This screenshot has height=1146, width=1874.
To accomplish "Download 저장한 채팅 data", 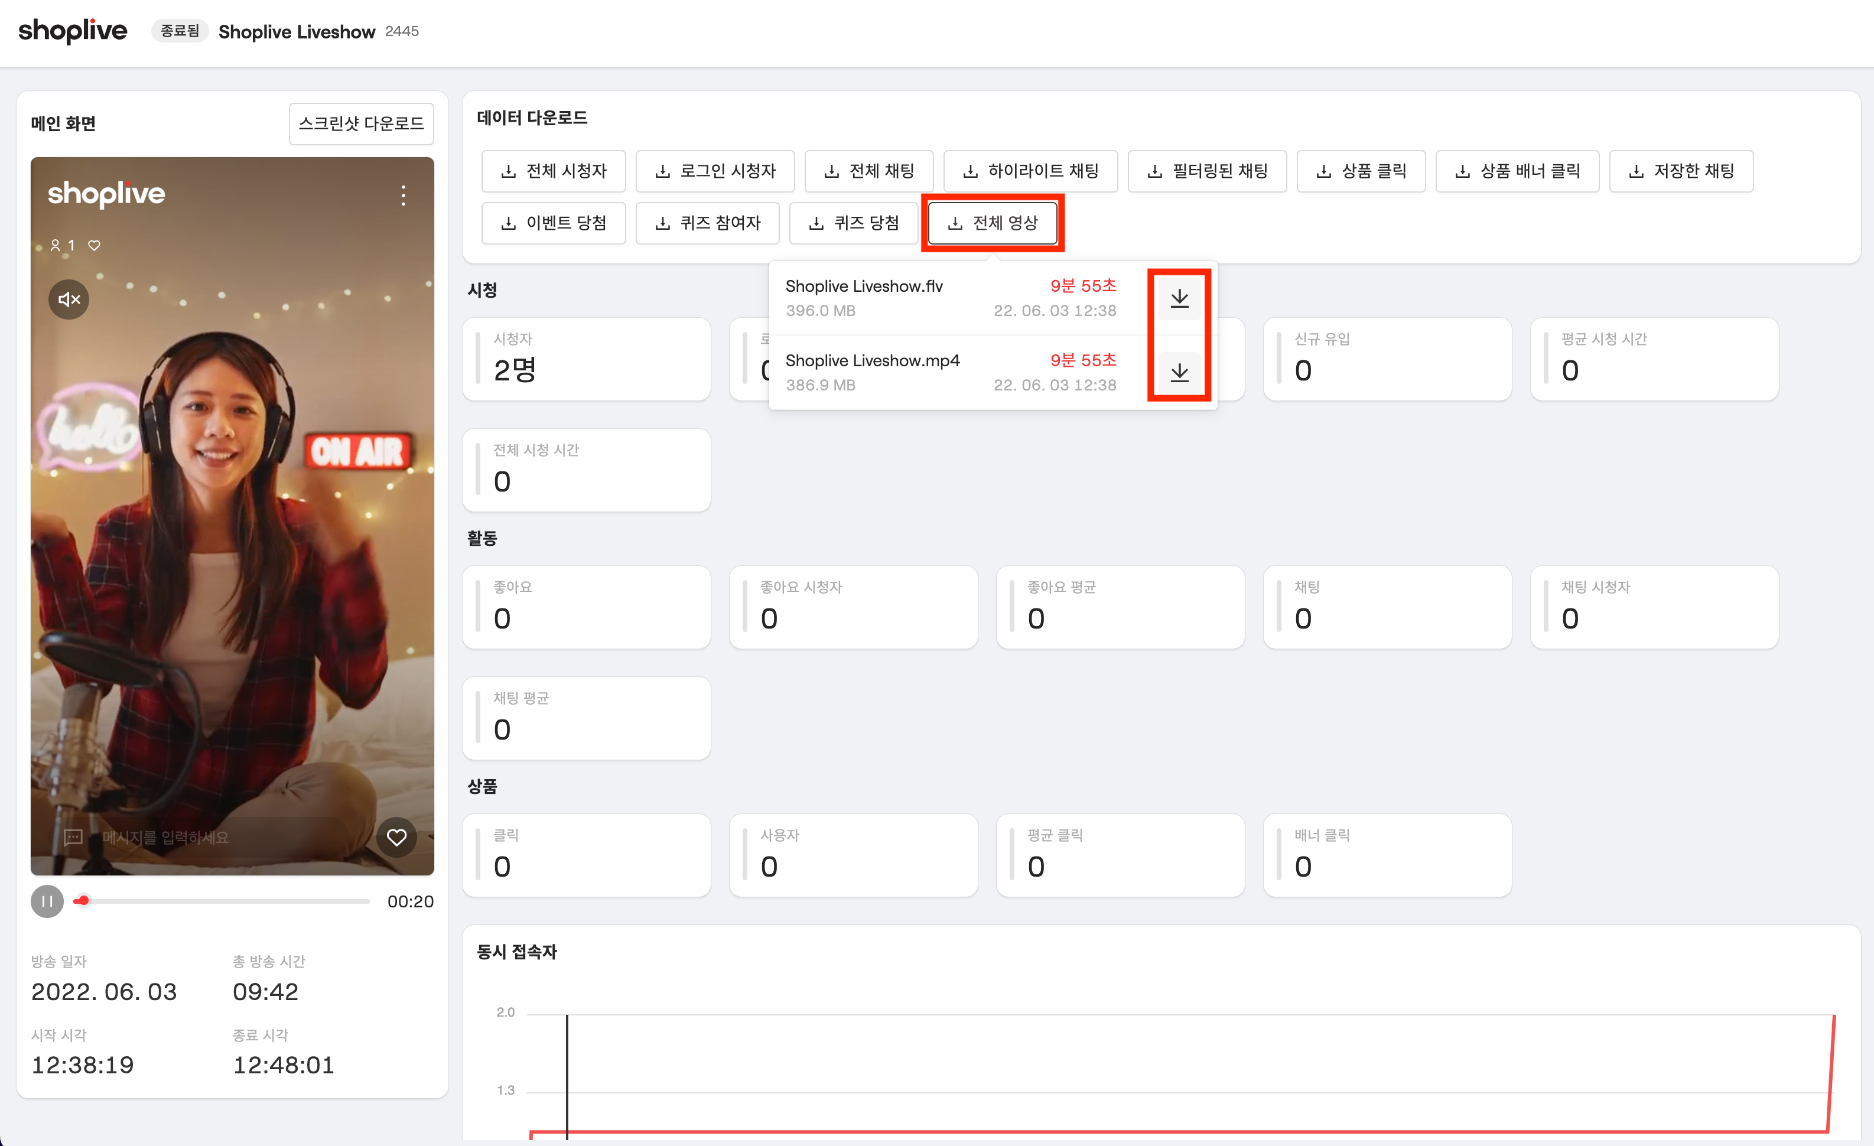I will 1681,171.
